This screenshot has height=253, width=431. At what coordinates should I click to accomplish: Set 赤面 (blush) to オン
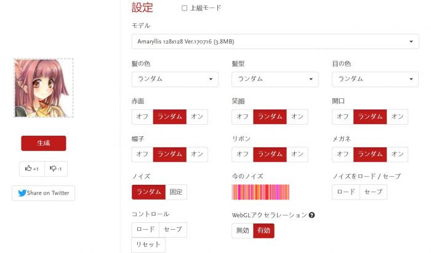point(197,117)
